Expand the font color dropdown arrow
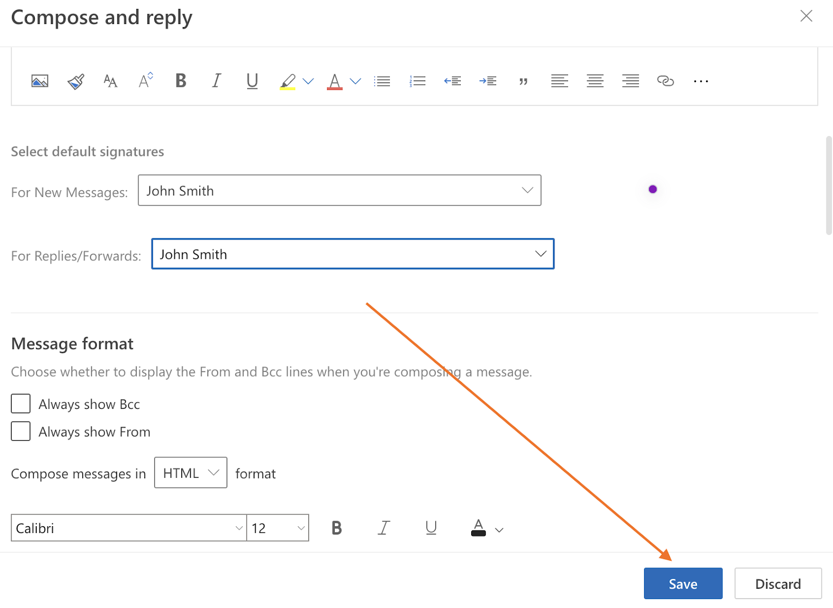 [x=356, y=81]
